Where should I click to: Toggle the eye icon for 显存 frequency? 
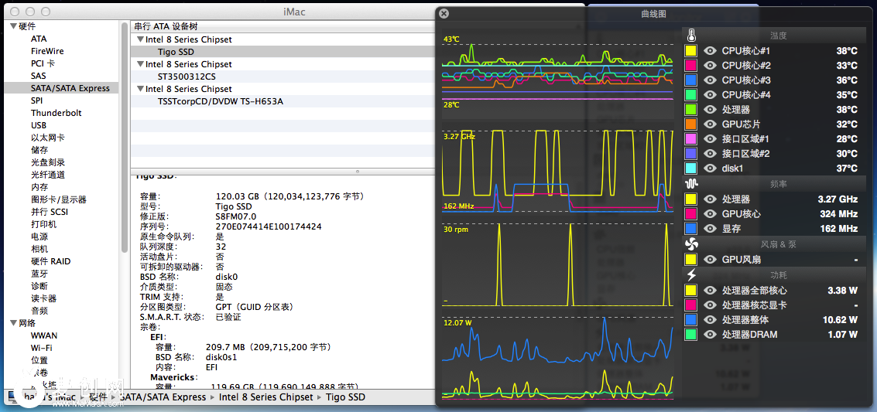click(x=710, y=229)
